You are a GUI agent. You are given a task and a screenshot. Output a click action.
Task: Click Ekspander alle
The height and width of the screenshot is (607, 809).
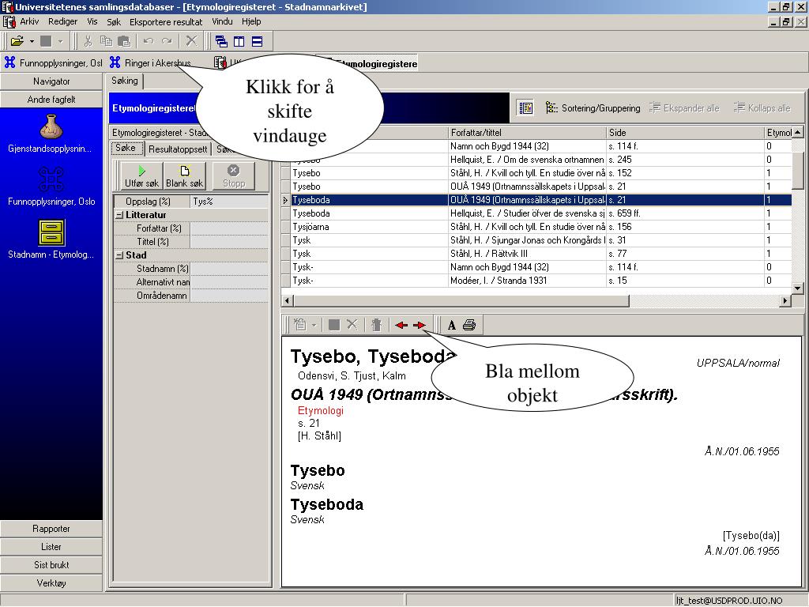click(x=684, y=107)
